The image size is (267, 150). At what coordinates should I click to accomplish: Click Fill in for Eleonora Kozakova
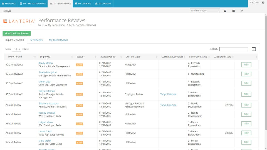tap(246, 105)
